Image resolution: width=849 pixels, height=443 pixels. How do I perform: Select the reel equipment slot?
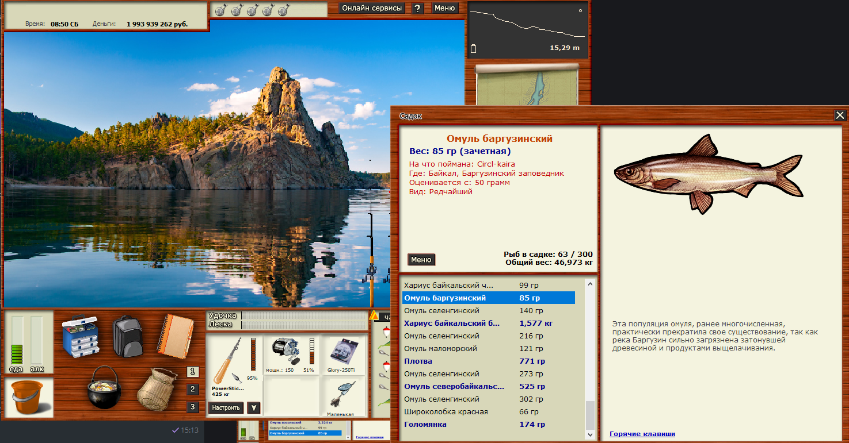(x=292, y=355)
